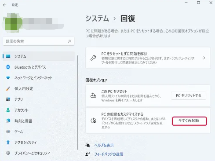Image resolution: width=215 pixels, height=161 pixels.
Task: Click the help icon beside ヘルプを表示
Action: 87,145
